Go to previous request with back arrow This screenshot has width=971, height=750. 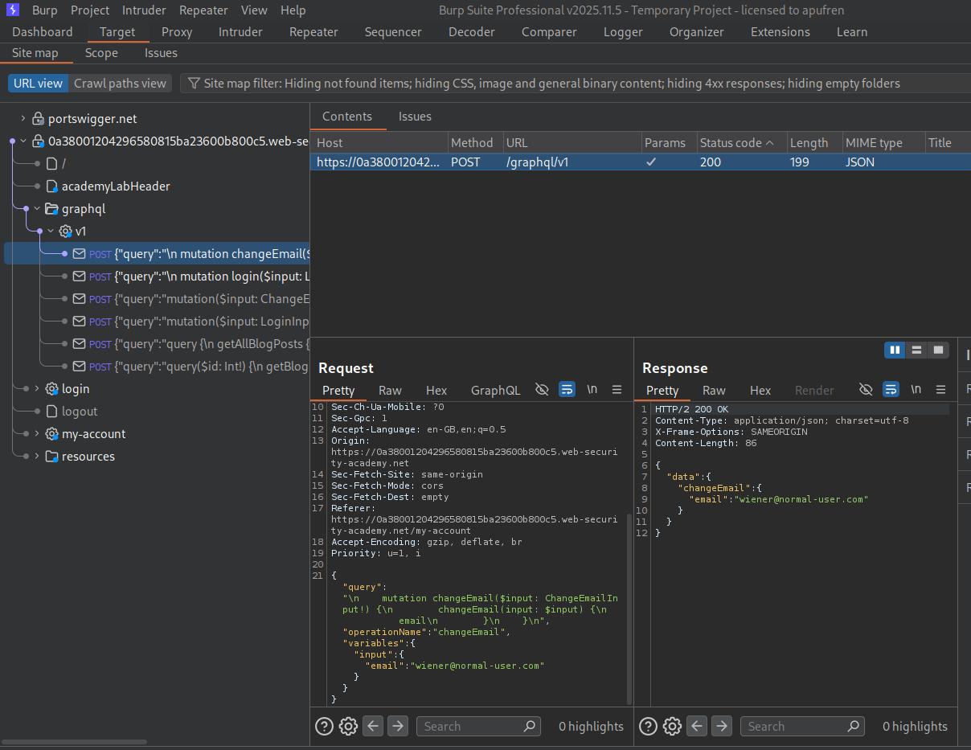(x=373, y=727)
